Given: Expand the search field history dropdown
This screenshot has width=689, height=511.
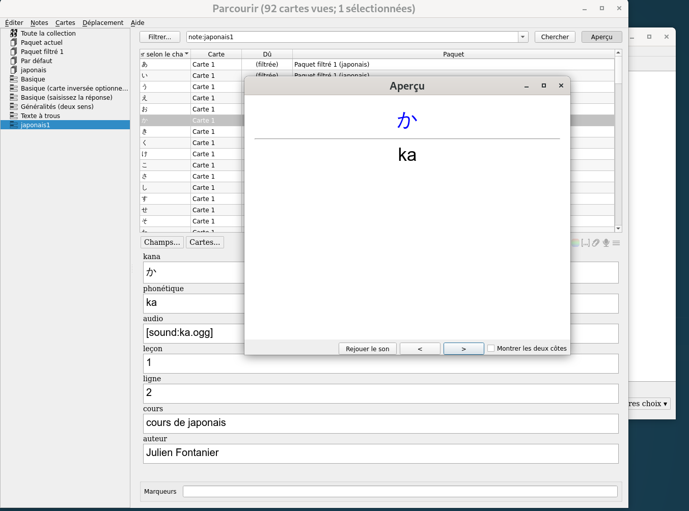Looking at the screenshot, I should 523,37.
